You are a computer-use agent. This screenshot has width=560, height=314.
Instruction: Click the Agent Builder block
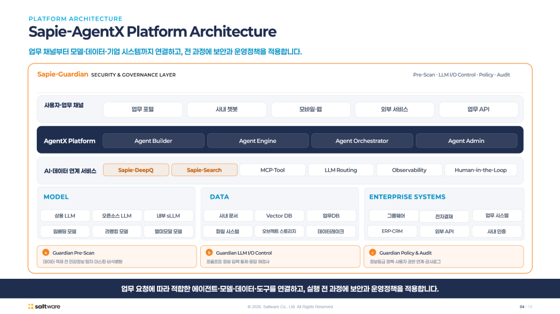[153, 141]
